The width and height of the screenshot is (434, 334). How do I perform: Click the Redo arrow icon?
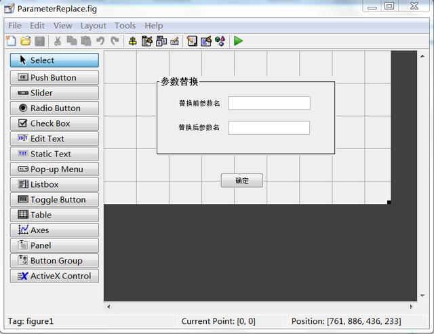click(115, 41)
